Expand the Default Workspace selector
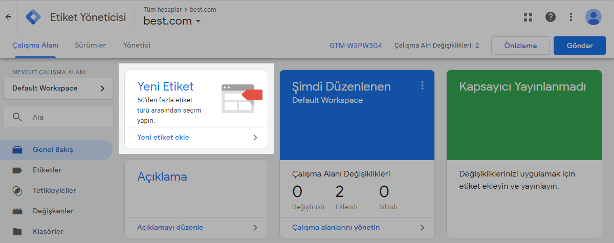The height and width of the screenshot is (243, 614). [x=58, y=89]
